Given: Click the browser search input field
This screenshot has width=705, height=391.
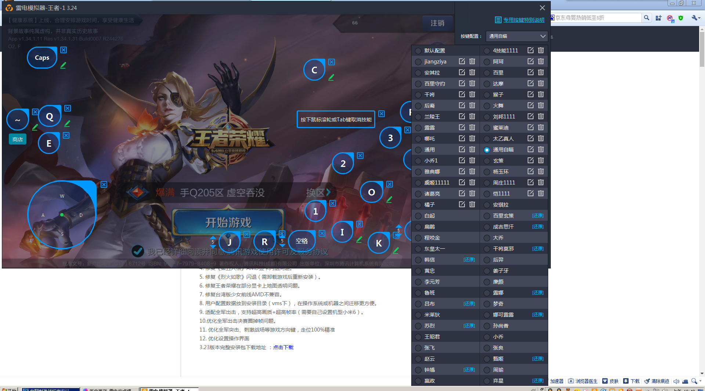Looking at the screenshot, I should pos(597,18).
